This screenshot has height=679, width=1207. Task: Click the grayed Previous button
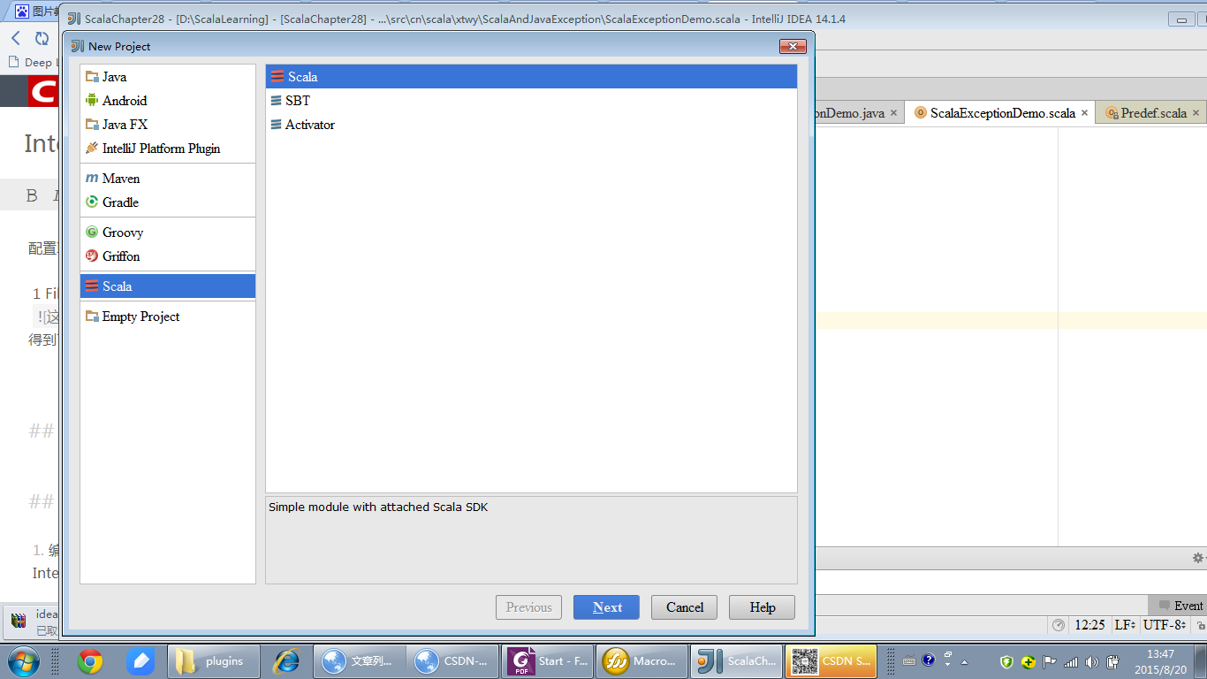coord(528,607)
